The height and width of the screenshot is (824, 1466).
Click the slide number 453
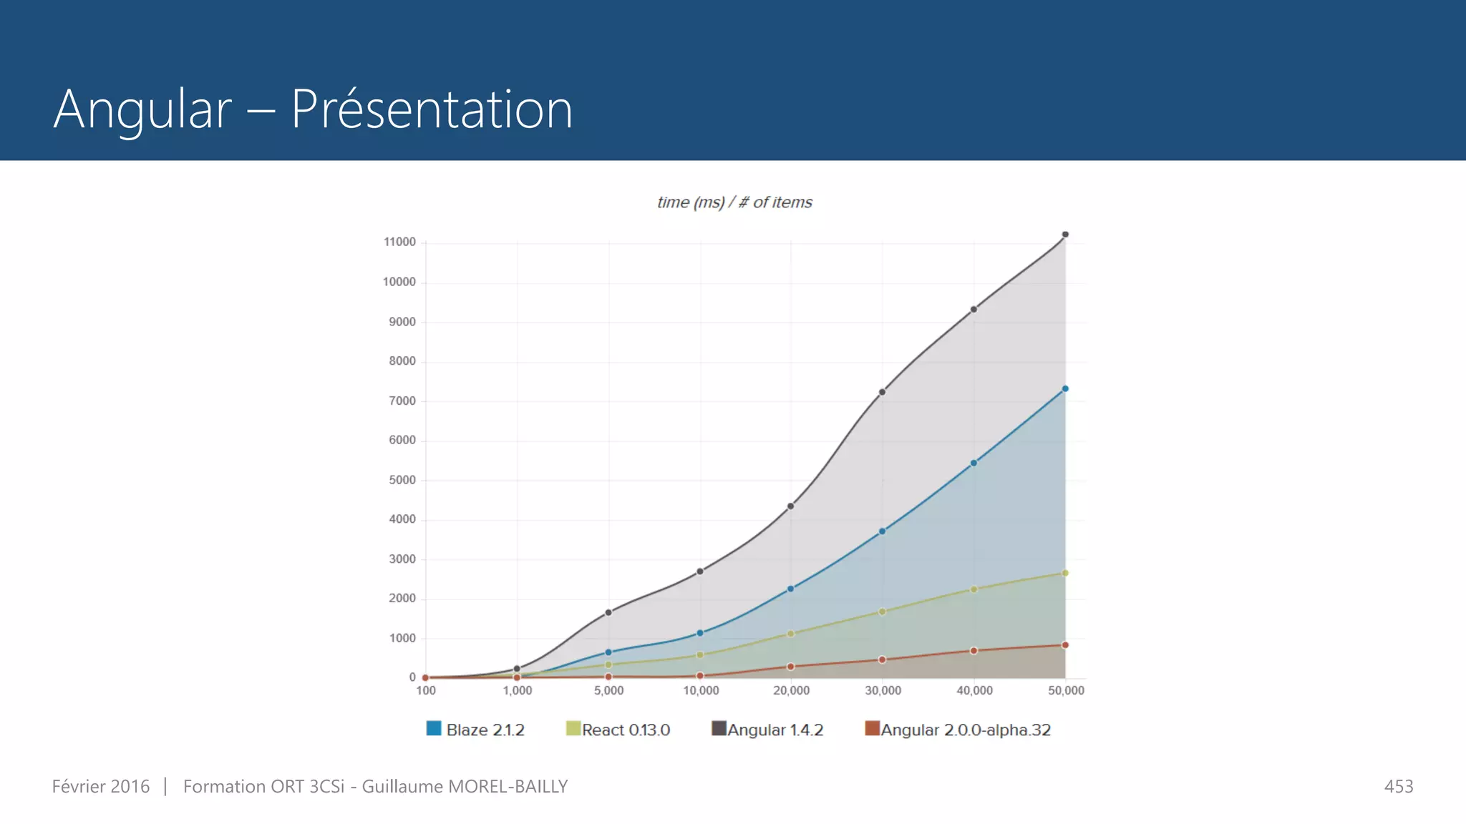1398,786
